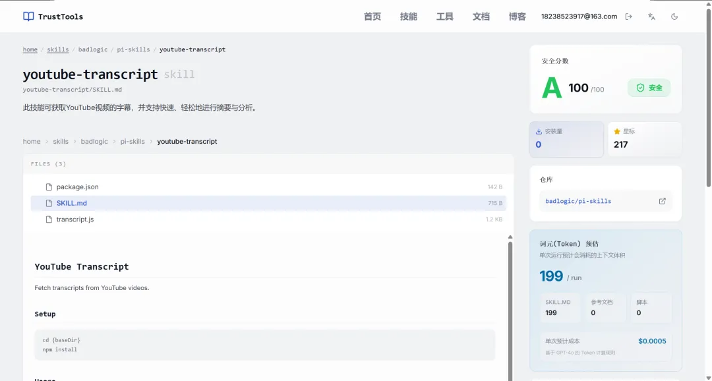Click pi-skills in the second breadcrumb row
Viewport: 712px width, 381px height.
tap(133, 141)
